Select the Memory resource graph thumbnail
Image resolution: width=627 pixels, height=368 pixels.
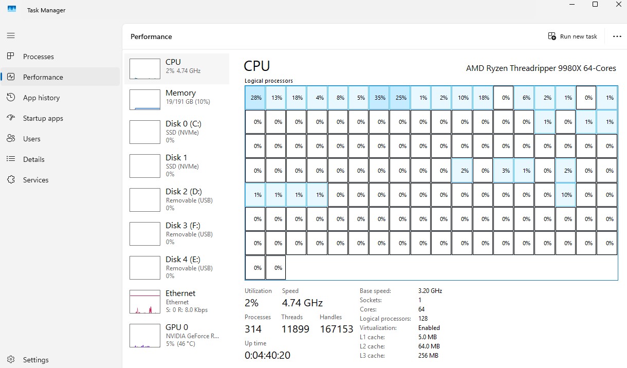click(144, 100)
